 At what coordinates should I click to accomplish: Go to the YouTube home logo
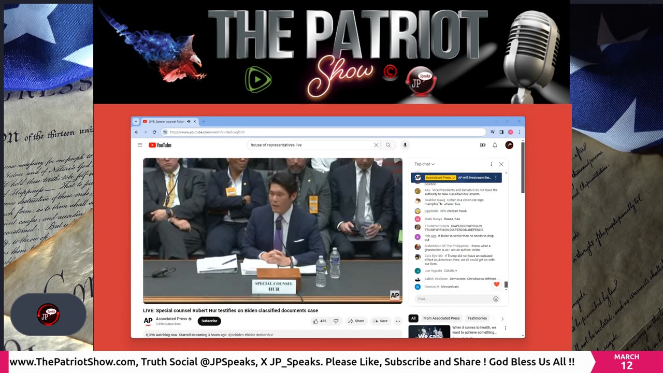coord(160,145)
